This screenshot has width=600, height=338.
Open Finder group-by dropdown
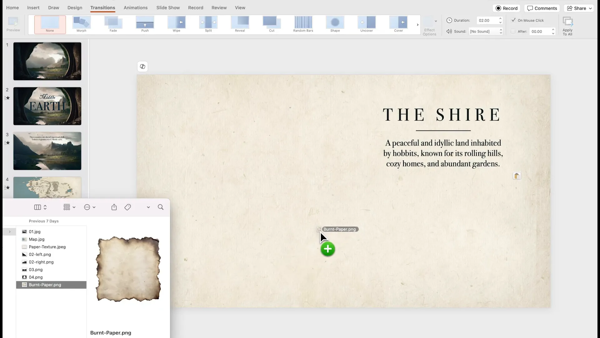click(x=69, y=207)
